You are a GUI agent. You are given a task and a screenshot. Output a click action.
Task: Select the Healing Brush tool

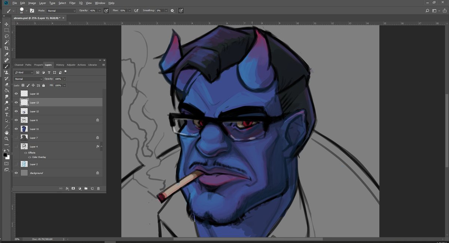pyautogui.click(x=6, y=60)
